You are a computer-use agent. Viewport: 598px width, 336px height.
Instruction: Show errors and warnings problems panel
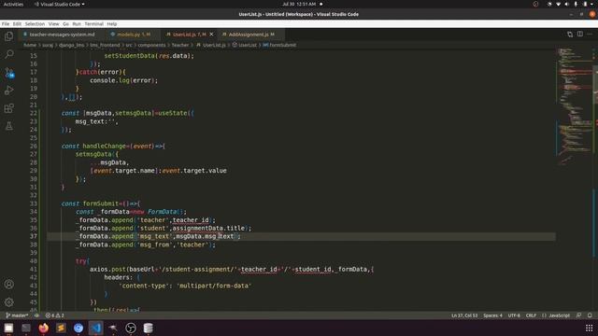pyautogui.click(x=54, y=315)
